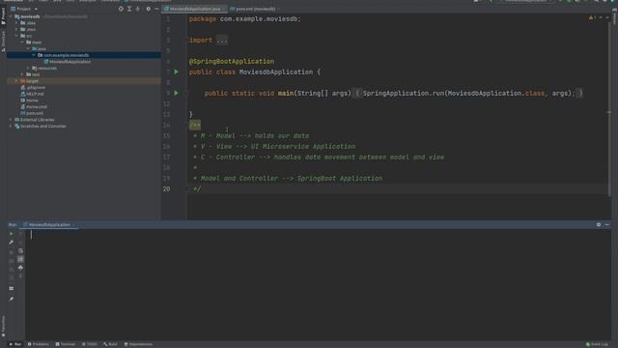The width and height of the screenshot is (618, 348).
Task: Expand the resources folder
Action: click(x=28, y=68)
